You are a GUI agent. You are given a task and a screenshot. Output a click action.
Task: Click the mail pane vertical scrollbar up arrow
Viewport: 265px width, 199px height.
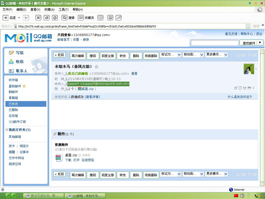click(x=262, y=52)
